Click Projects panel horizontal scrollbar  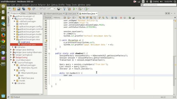click(x=25, y=94)
